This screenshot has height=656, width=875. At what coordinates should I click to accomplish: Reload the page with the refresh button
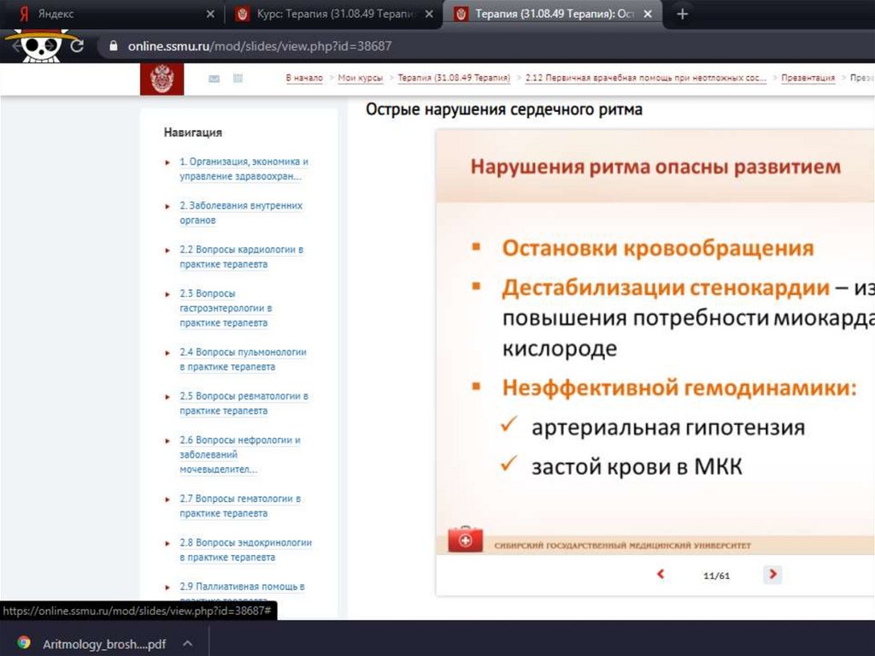77,46
